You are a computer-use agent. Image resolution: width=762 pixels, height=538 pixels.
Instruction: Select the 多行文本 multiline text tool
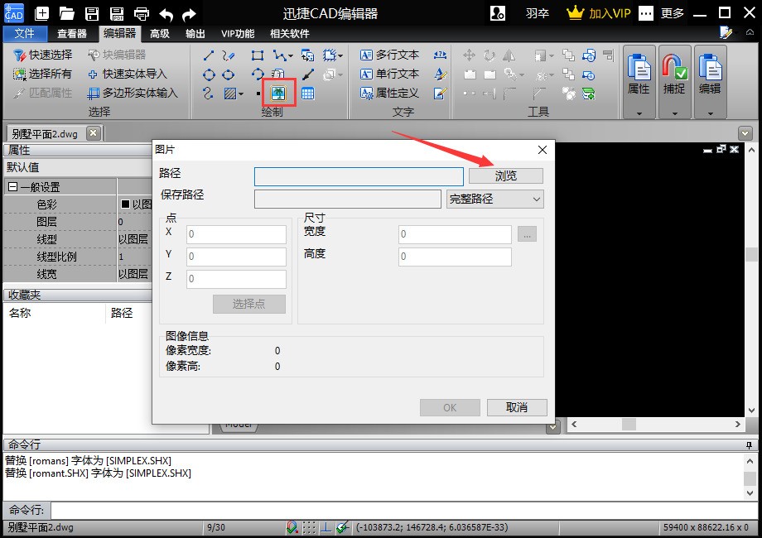coord(389,55)
